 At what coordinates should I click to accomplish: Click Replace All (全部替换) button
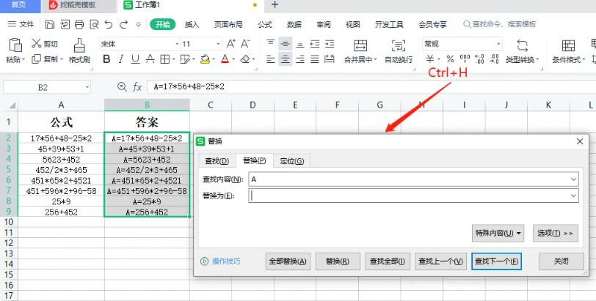pyautogui.click(x=288, y=261)
